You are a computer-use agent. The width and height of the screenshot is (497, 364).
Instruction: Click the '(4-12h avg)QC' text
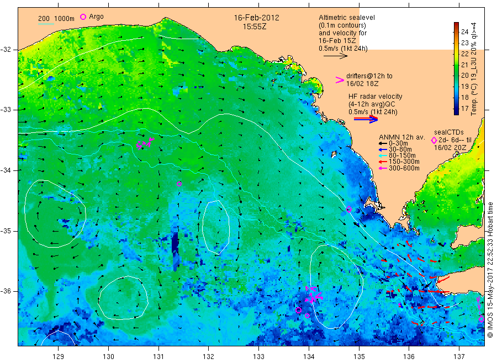(x=372, y=104)
